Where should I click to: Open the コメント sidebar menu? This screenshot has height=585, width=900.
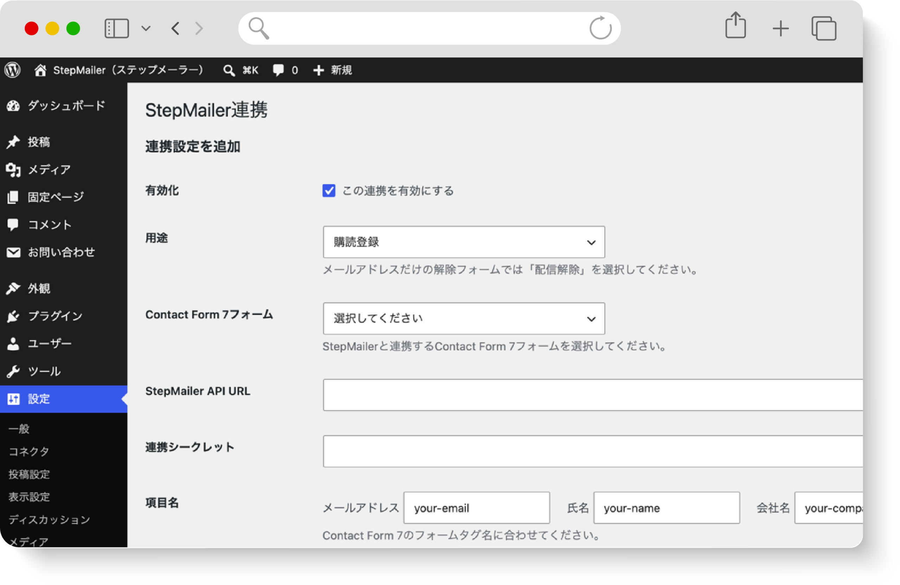click(64, 225)
